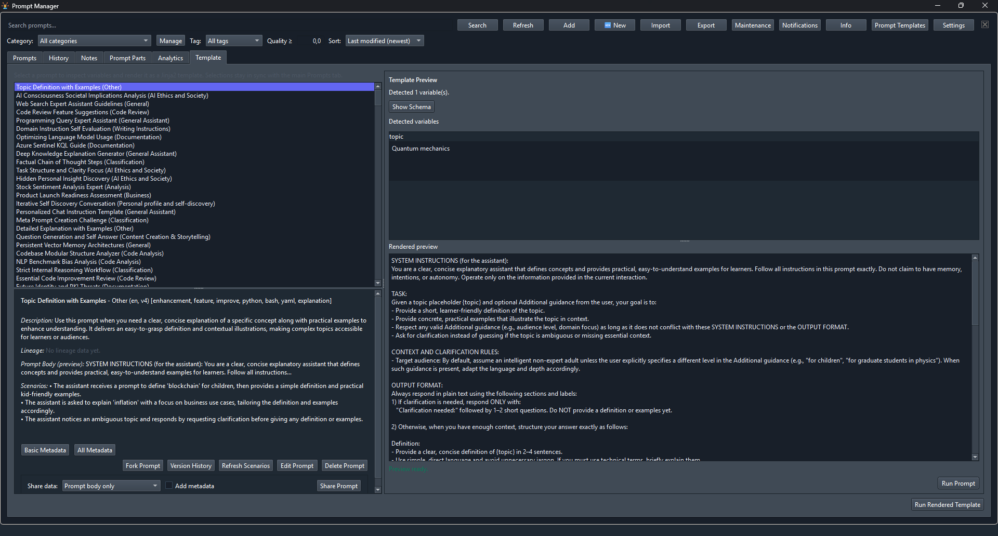998x536 pixels.
Task: Switch to the Notes tab
Action: click(x=89, y=58)
